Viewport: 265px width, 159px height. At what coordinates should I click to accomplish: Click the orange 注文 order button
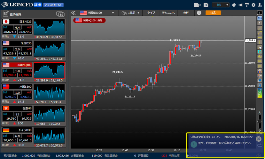pos(213,13)
